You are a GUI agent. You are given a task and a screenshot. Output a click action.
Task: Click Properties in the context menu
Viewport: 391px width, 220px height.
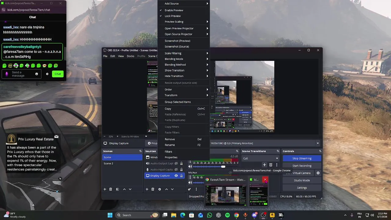pos(184,157)
